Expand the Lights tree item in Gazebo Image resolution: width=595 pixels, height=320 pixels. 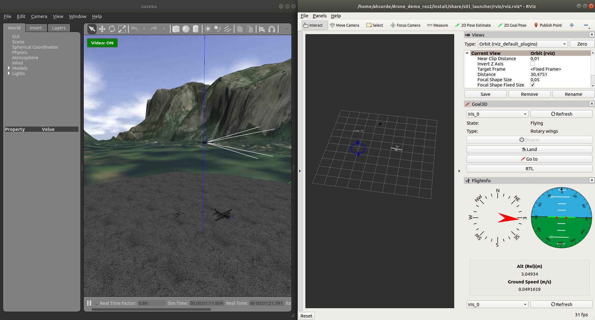9,73
